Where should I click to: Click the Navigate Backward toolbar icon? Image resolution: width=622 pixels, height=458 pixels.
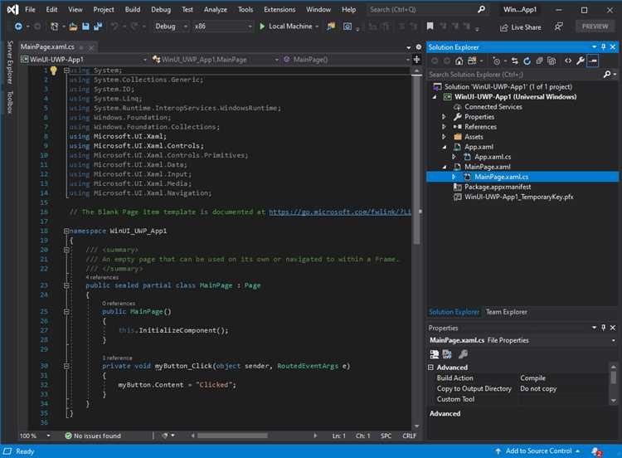pos(18,27)
